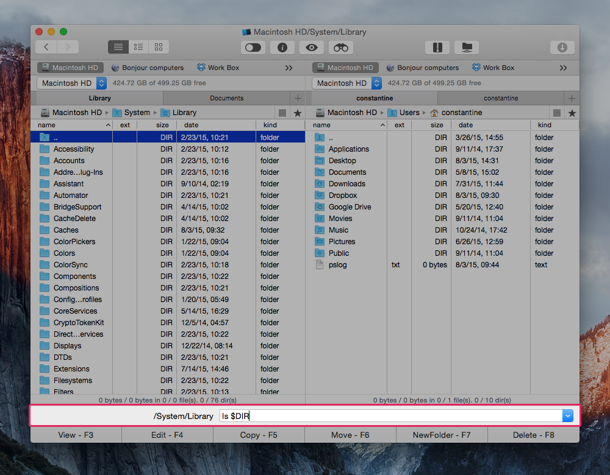Viewport: 610px width, 475px height.
Task: Select the Accessibility folder
Action: 168,149
